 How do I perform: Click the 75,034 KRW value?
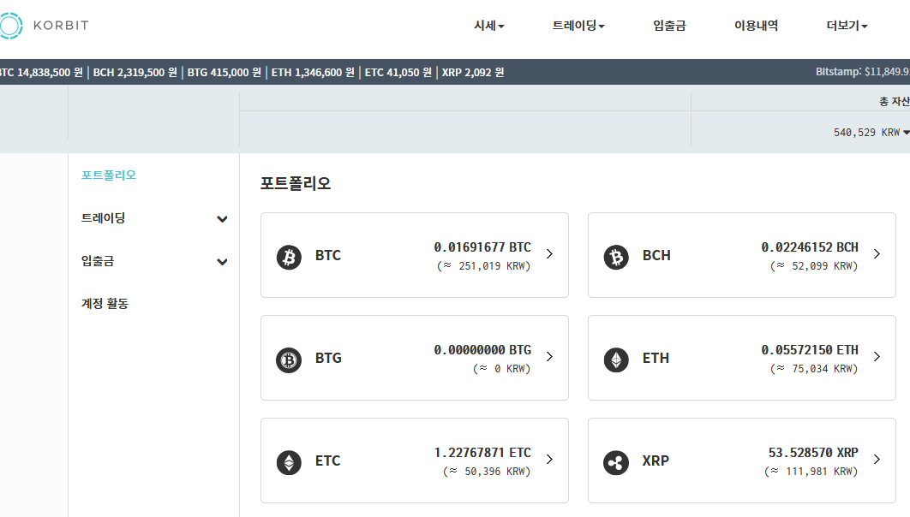[x=814, y=369]
